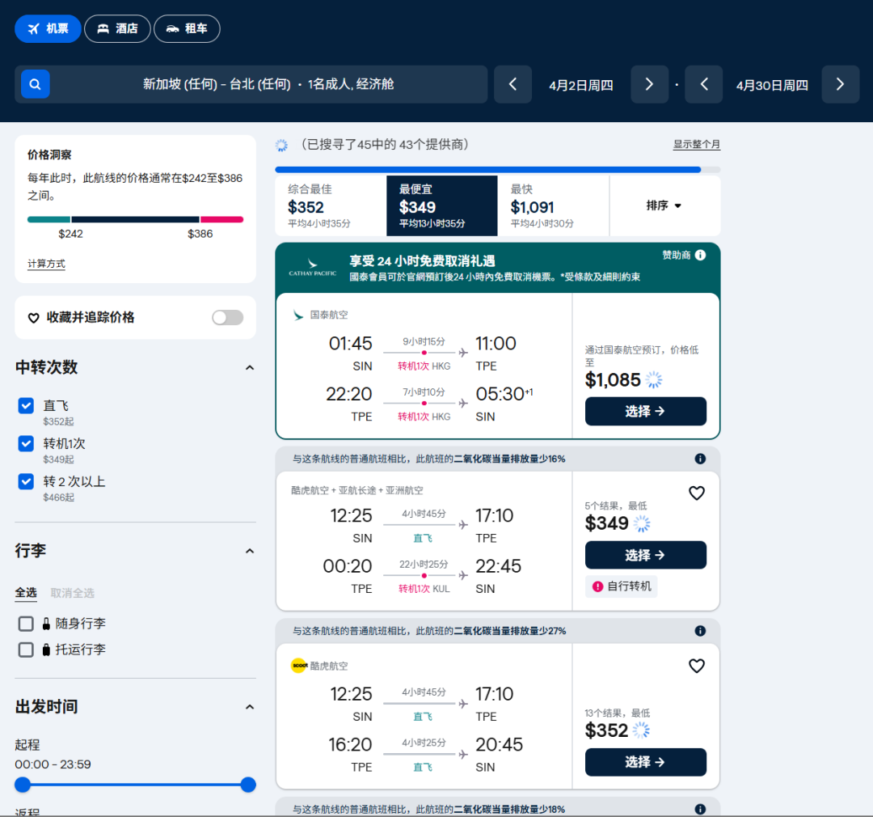Viewport: 873px width, 817px height.
Task: Open 显示整个月 whole month view link
Action: tap(696, 144)
